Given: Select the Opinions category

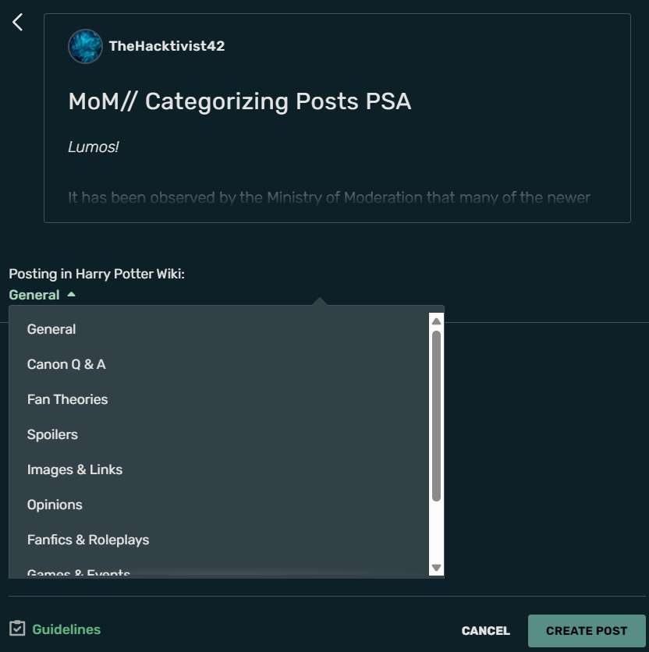Looking at the screenshot, I should [x=55, y=505].
